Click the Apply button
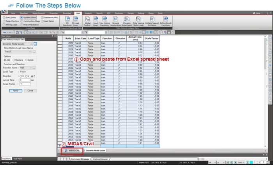The width and height of the screenshot is (273, 169). [16, 91]
